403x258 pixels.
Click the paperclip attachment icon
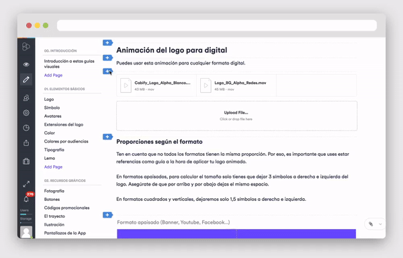pyautogui.click(x=371, y=224)
